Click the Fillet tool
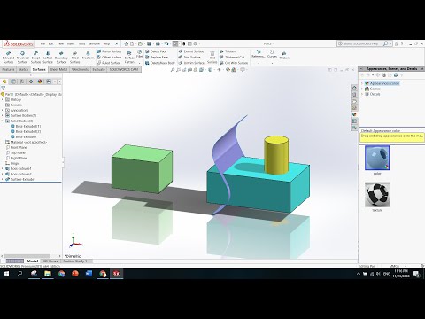This screenshot has height=319, width=425. click(x=139, y=54)
